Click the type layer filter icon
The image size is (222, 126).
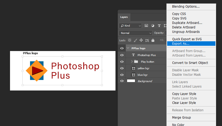159,26
